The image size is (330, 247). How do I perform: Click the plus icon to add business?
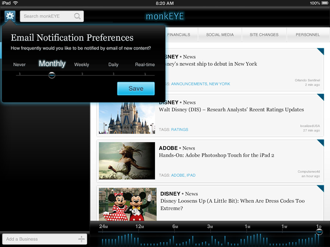[81, 239]
